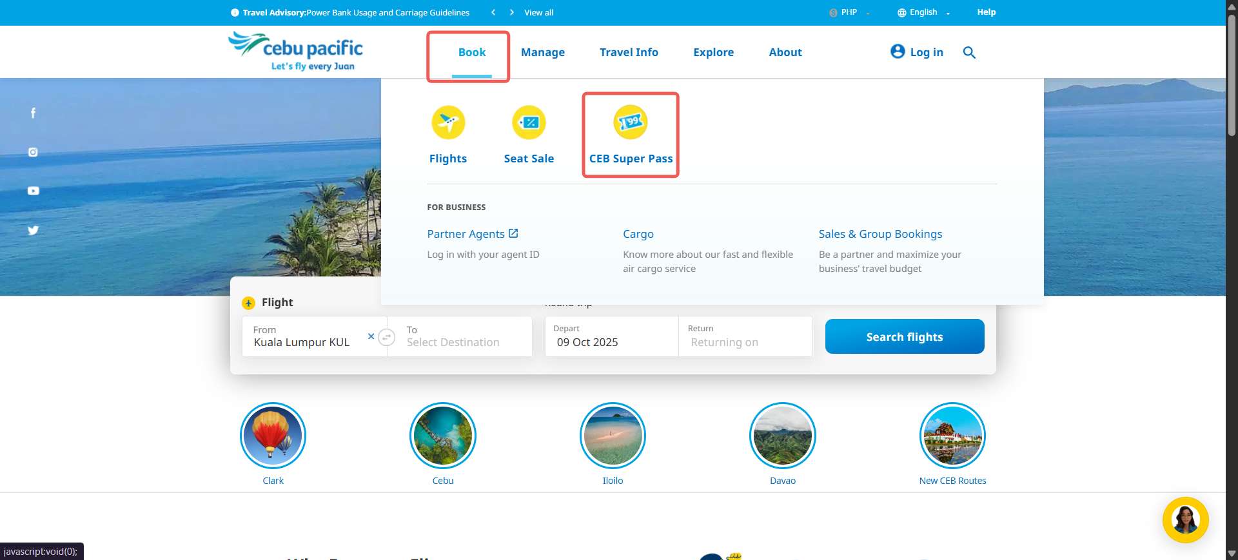This screenshot has width=1238, height=560.
Task: Click the Flights airplane icon
Action: 447,122
